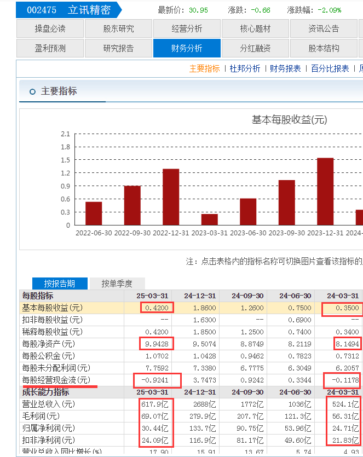Select the 每股经营现金流(元) indicator name
This screenshot has width=363, height=457.
tap(56, 380)
